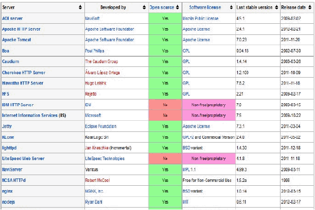
Task: Open BSD link in nginx row
Action: [186, 192]
